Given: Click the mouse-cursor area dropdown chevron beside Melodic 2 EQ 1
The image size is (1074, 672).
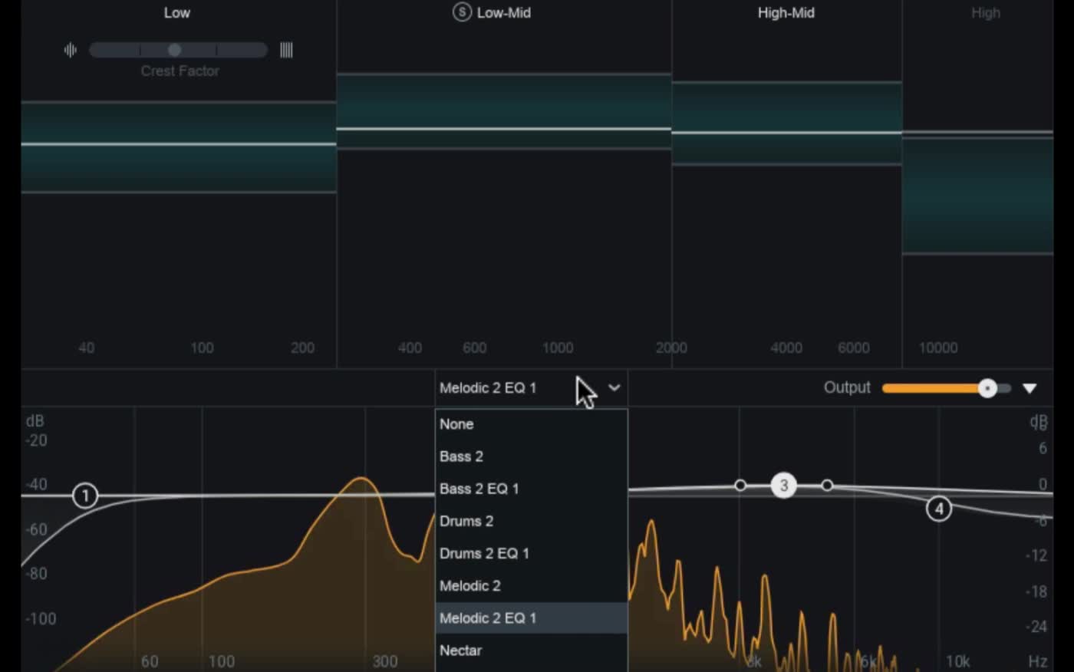Looking at the screenshot, I should [614, 388].
